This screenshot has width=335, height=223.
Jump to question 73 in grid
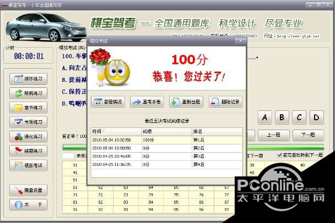coord(126,195)
